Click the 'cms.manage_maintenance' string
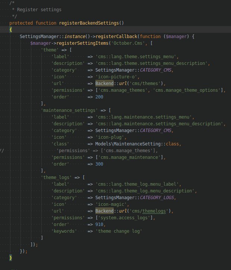This screenshot has width=231, height=270. tap(129, 157)
